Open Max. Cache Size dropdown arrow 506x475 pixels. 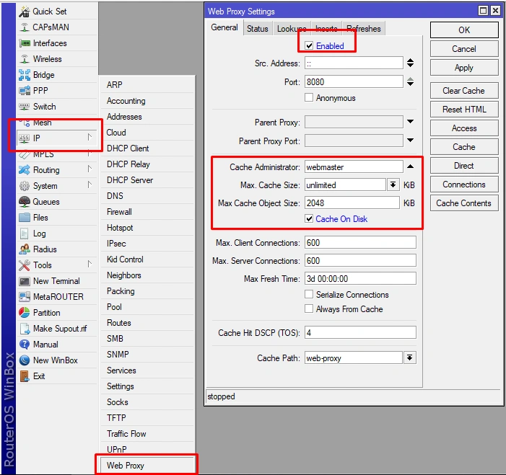tap(393, 185)
